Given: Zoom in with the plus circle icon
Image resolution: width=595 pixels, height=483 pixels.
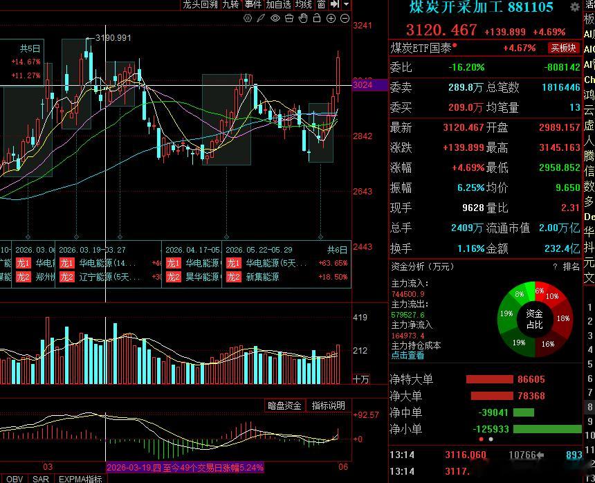Looking at the screenshot, I should coord(331,18).
